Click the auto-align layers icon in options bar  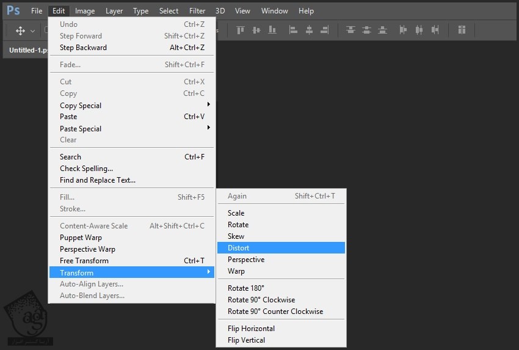(462, 30)
